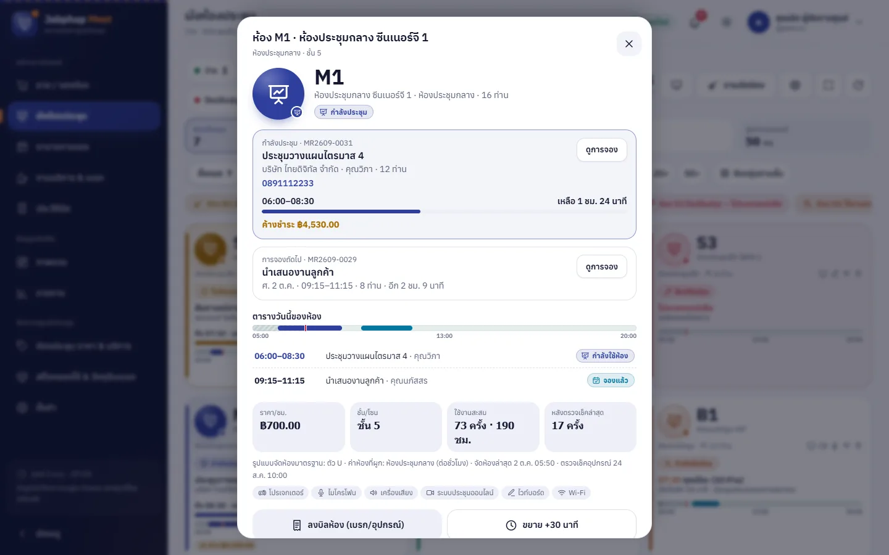Click the ใช้งานสะสม 73 ครั้ง card
The width and height of the screenshot is (889, 555).
coord(493,427)
